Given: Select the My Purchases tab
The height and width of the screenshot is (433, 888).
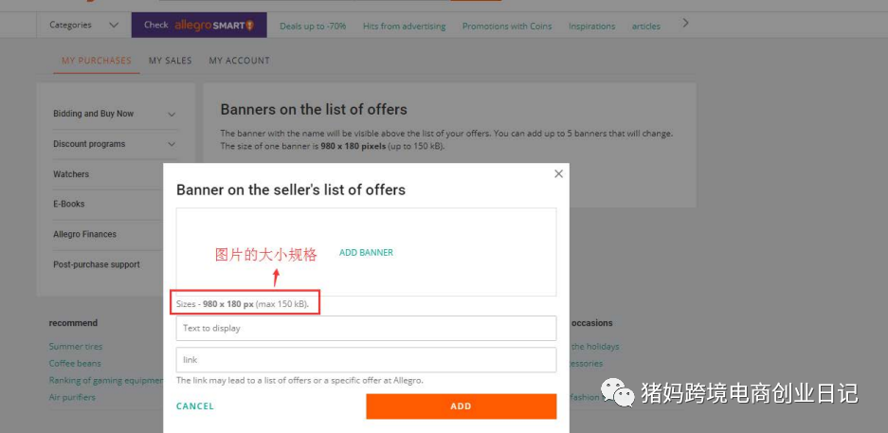Looking at the screenshot, I should pos(96,61).
